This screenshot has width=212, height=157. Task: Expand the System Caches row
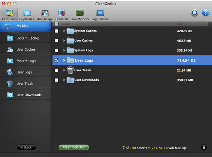click(x=64, y=31)
